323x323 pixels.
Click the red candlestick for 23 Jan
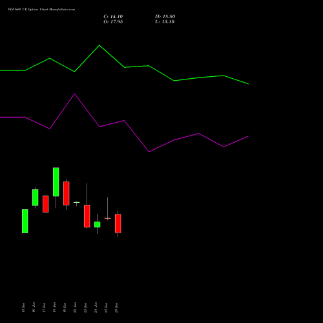(87, 216)
